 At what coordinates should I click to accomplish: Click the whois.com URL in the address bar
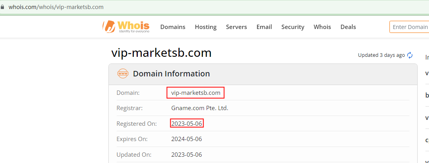56,7
